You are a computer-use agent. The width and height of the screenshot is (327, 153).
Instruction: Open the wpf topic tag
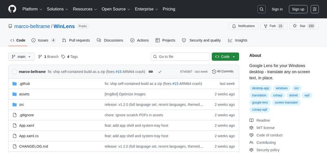(307, 95)
